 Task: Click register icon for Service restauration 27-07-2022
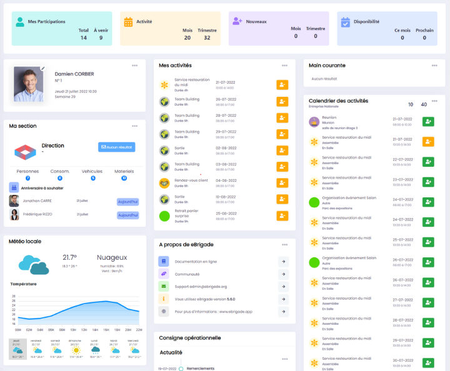click(x=428, y=302)
